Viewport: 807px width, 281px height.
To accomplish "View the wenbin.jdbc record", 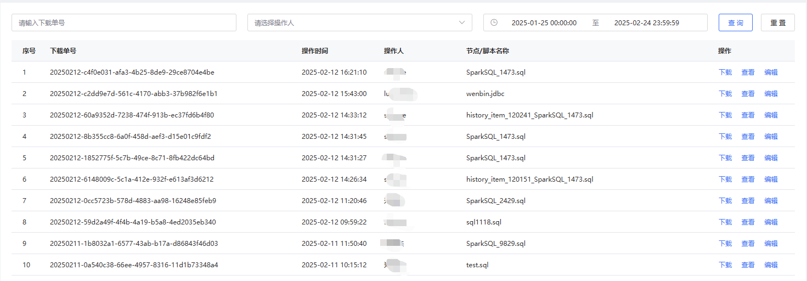I will 748,94.
